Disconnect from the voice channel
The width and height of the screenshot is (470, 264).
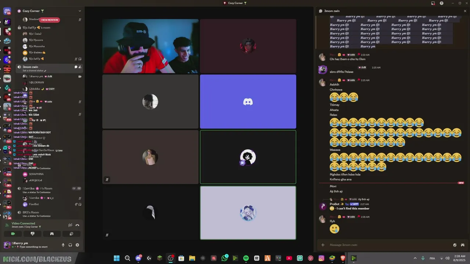[77, 225]
